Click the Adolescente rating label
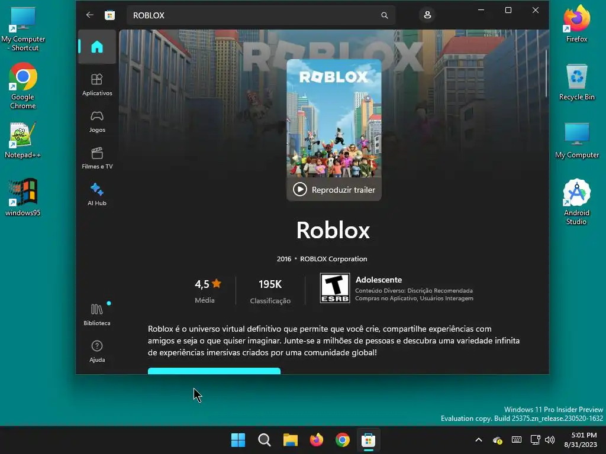The image size is (606, 454). 379,280
